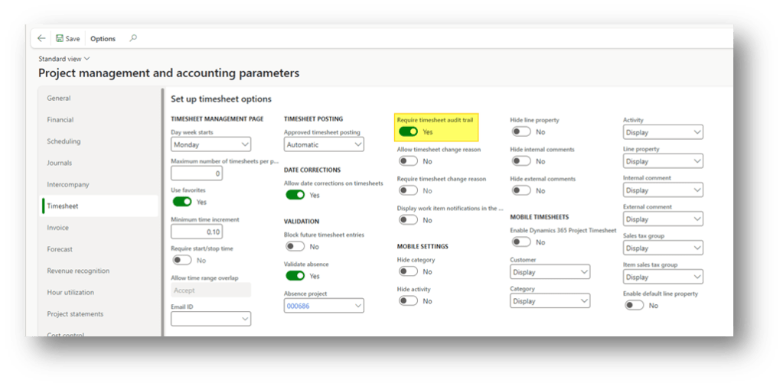Disable the Use favorites toggle

coord(182,202)
